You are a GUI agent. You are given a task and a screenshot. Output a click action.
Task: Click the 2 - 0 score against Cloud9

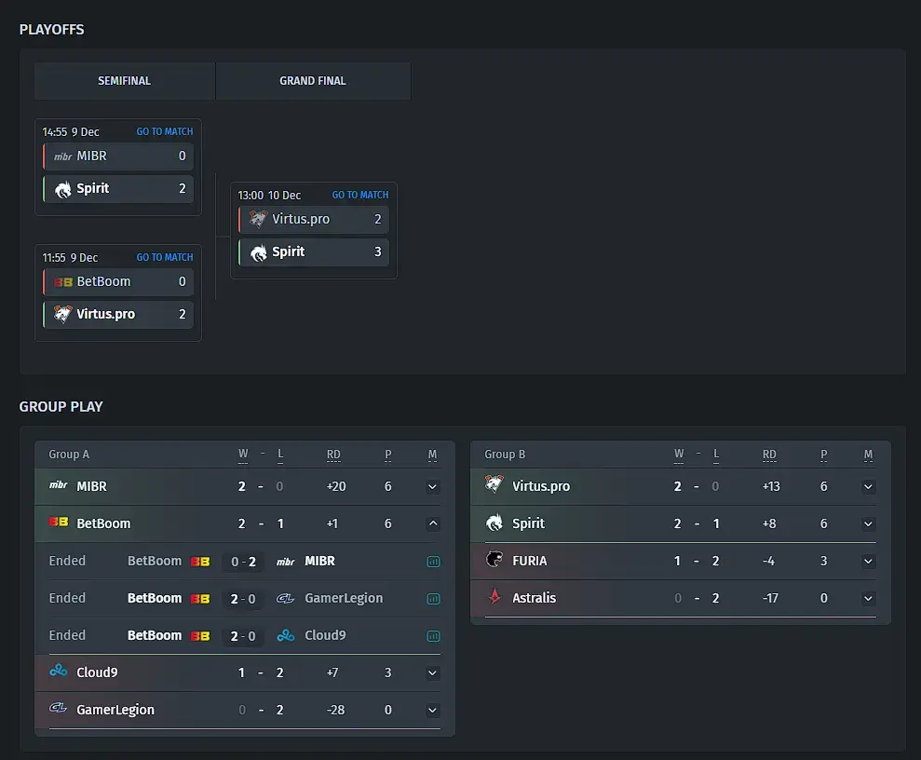click(243, 636)
